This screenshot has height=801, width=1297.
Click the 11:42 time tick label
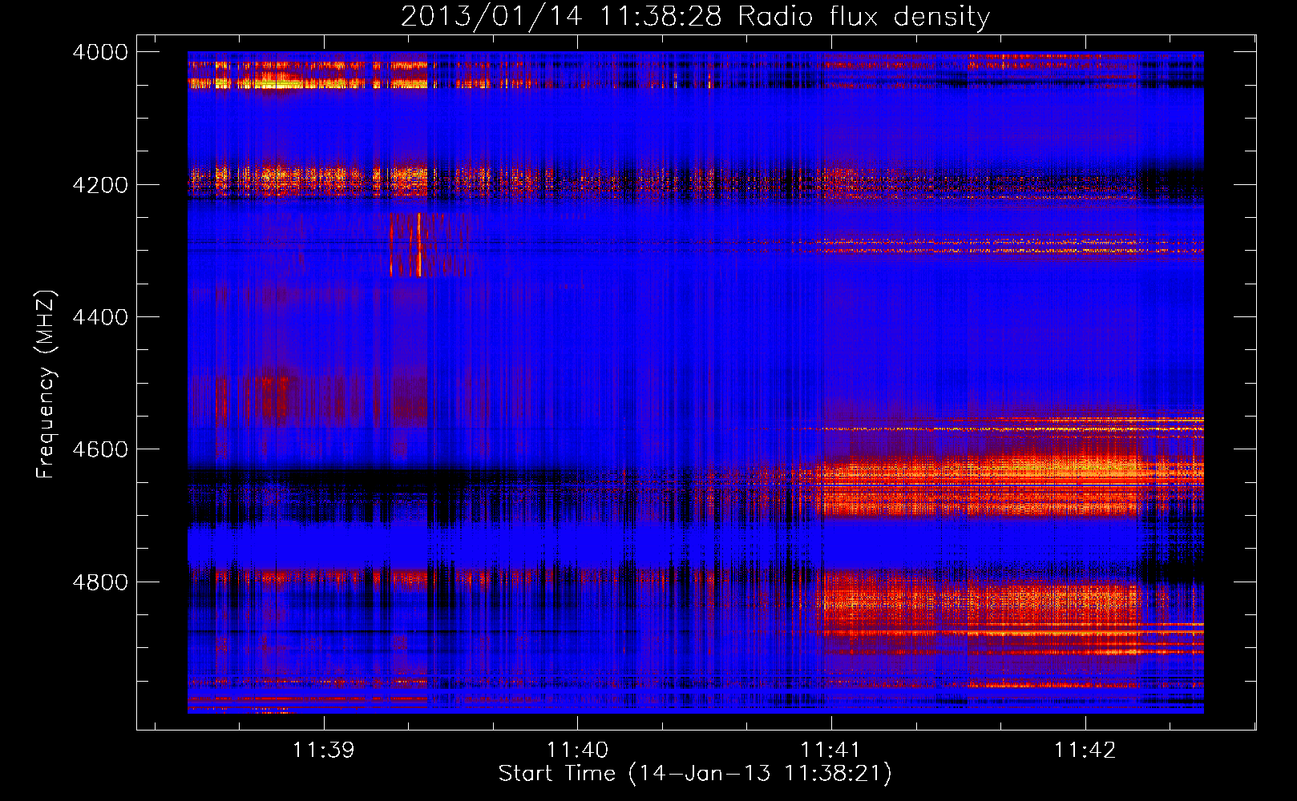pyautogui.click(x=1085, y=750)
